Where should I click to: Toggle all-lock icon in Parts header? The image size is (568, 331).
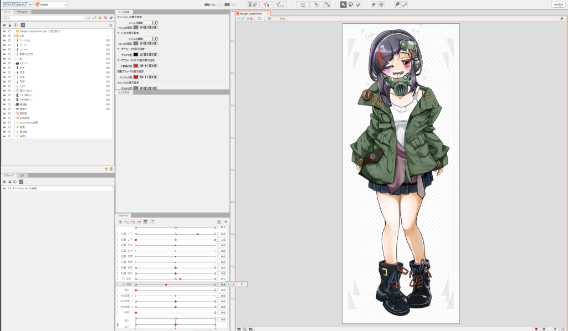coord(10,25)
